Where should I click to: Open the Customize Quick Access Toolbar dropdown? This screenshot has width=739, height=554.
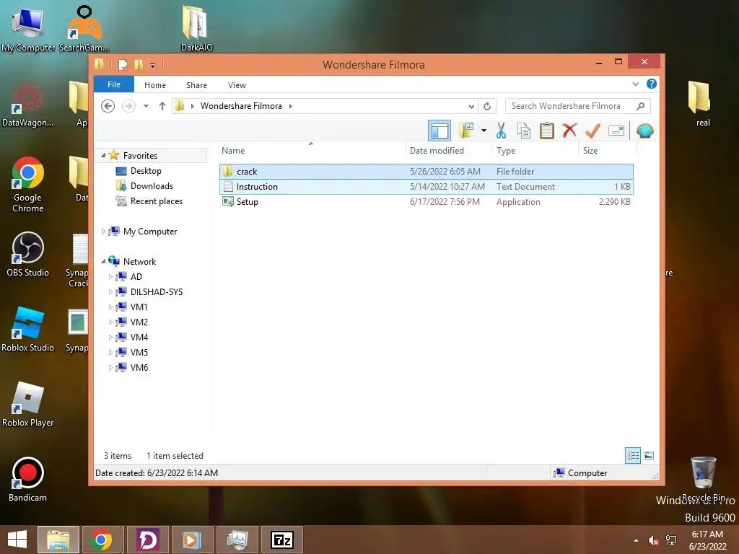152,65
